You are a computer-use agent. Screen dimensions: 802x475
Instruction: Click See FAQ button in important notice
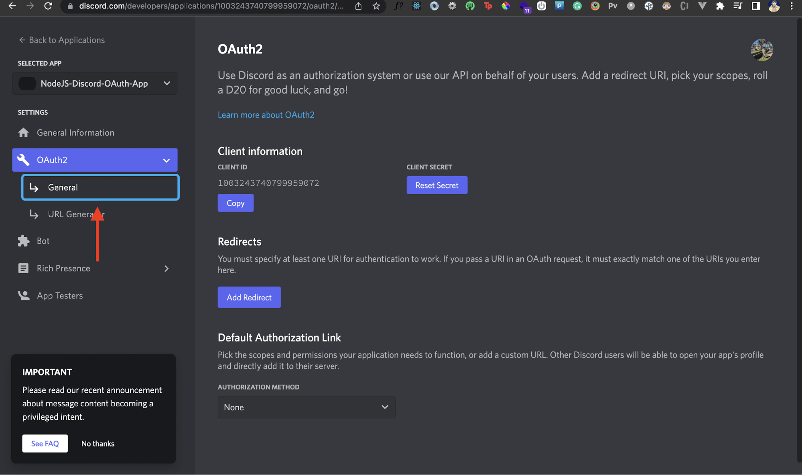point(45,443)
